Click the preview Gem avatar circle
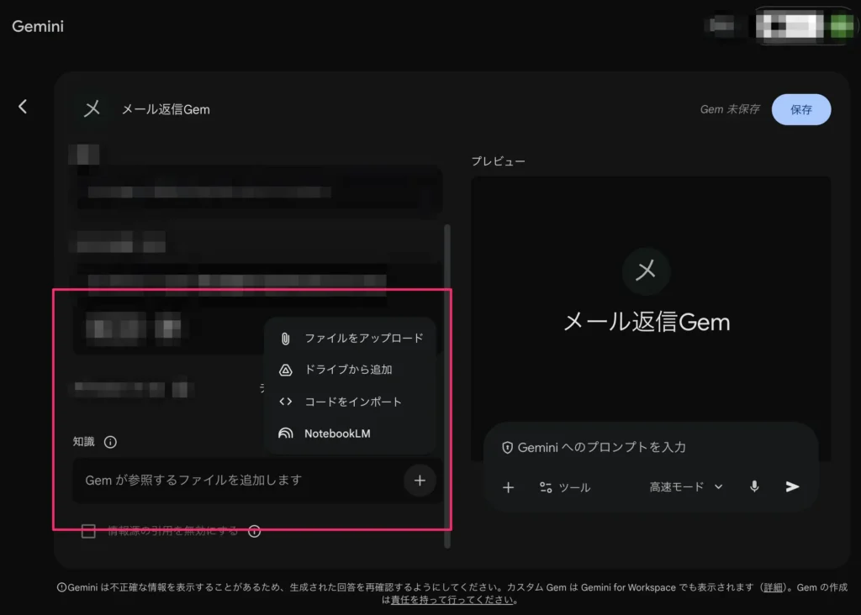 [646, 271]
